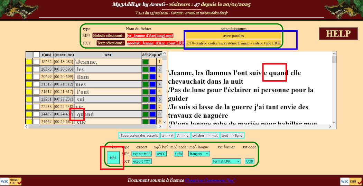Click the green début square for 'sui' row

[145, 99]
